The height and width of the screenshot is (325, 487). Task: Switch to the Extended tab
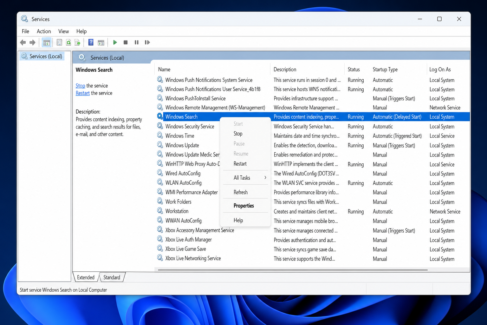point(86,277)
